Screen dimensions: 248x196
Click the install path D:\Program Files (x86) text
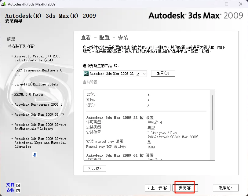coord(173,135)
